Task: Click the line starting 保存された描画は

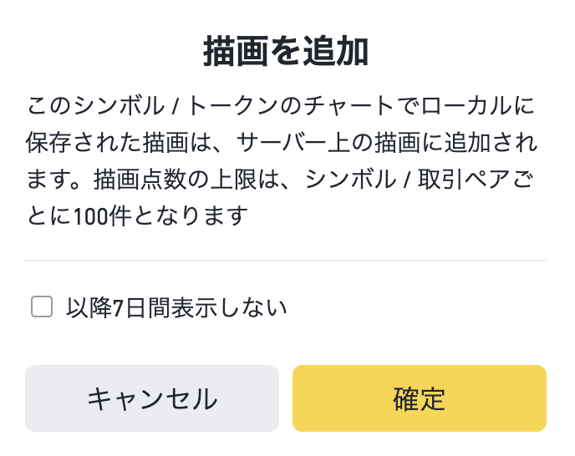Action: point(282,142)
